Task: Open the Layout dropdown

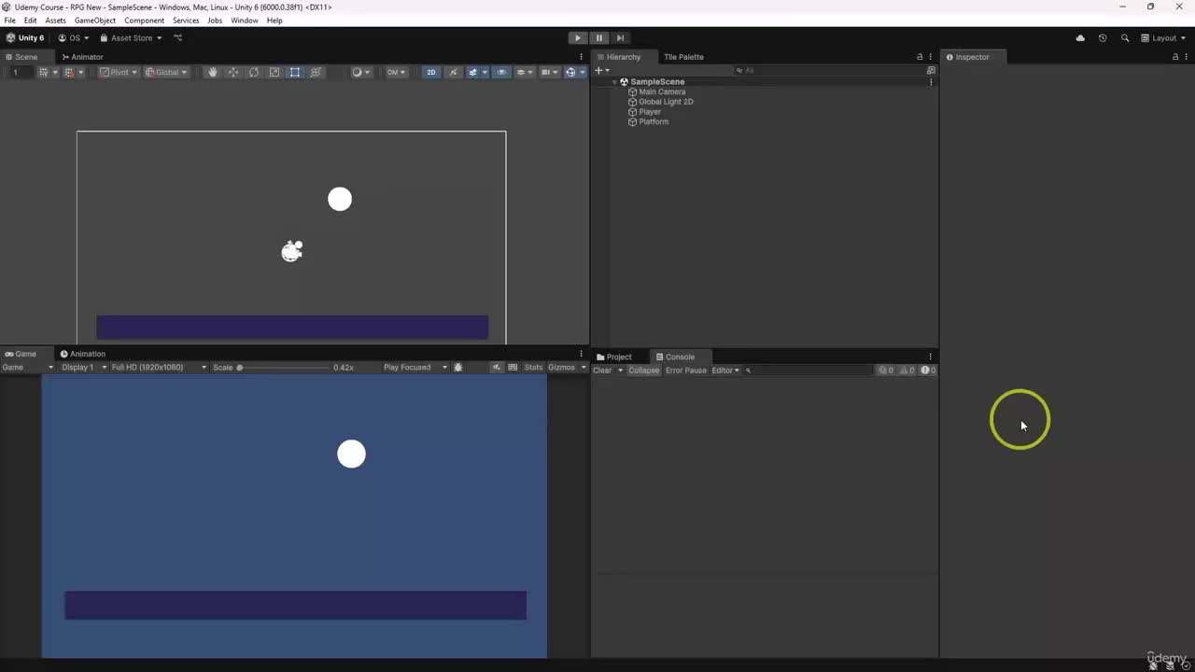Action: 1163,38
